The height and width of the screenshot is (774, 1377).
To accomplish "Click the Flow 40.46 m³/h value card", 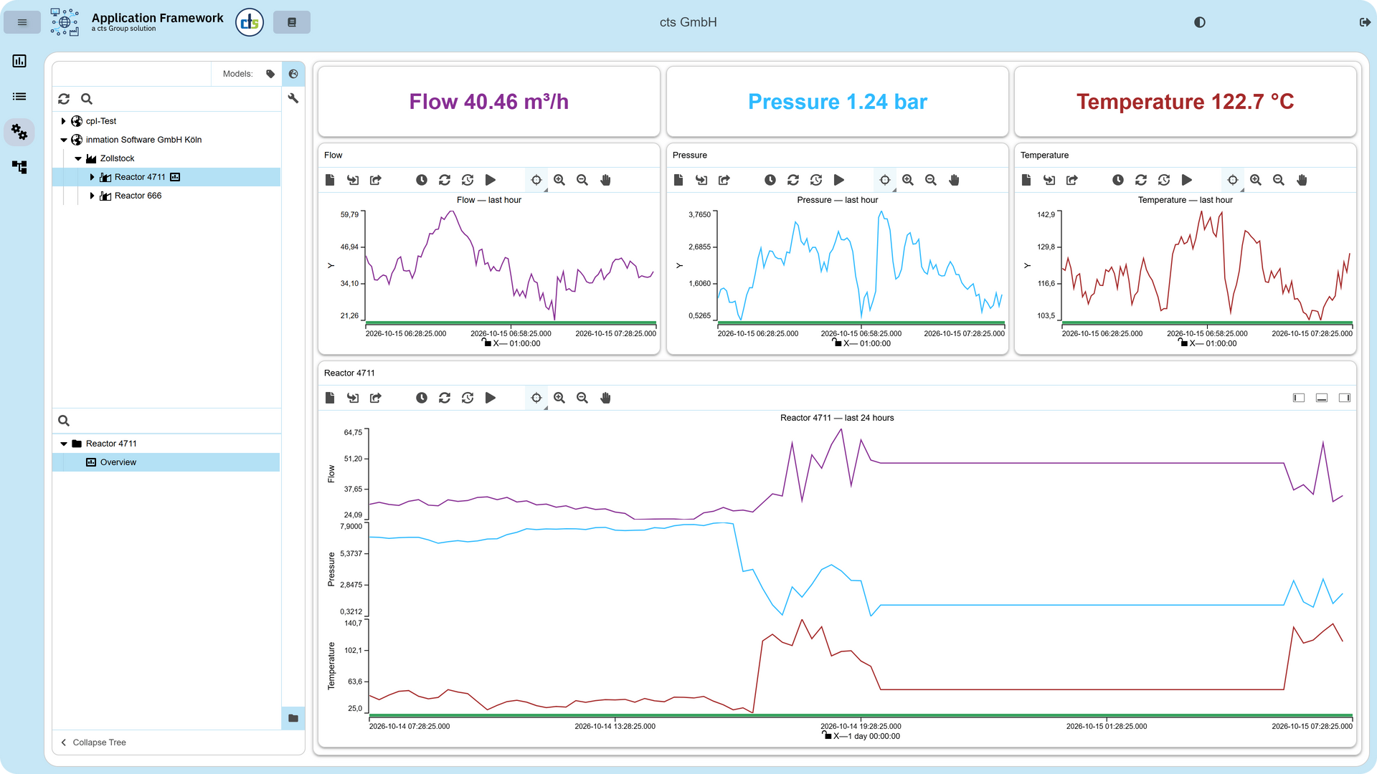I will (x=489, y=102).
